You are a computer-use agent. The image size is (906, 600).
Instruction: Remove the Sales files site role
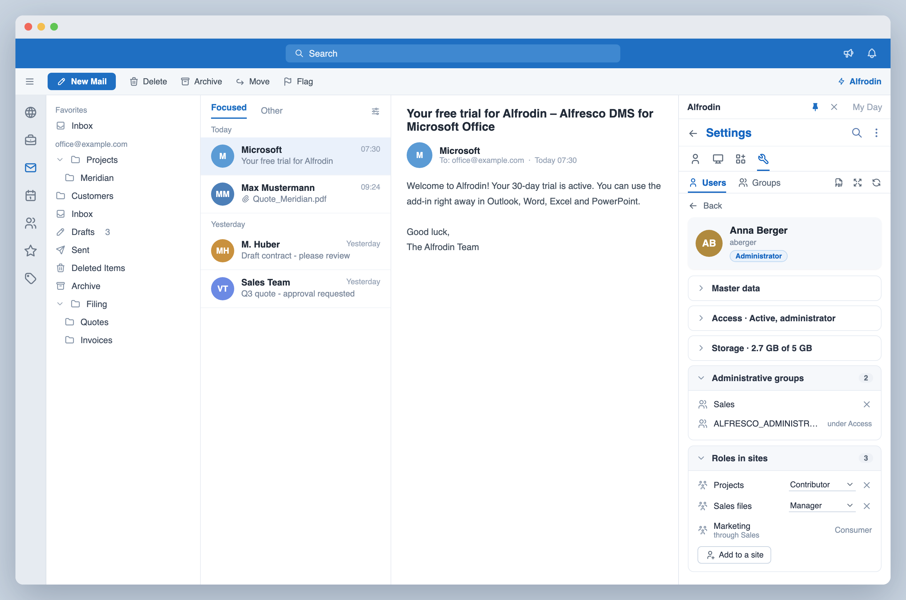(x=867, y=506)
